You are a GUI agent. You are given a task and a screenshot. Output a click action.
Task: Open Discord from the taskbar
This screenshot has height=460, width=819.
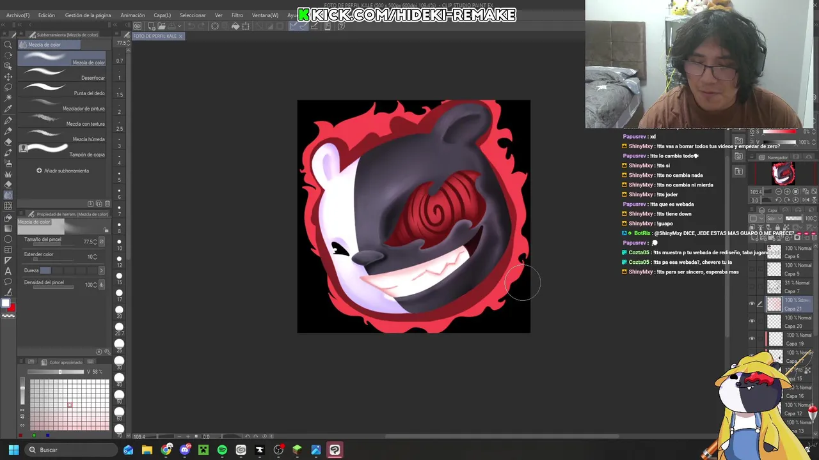point(185,450)
